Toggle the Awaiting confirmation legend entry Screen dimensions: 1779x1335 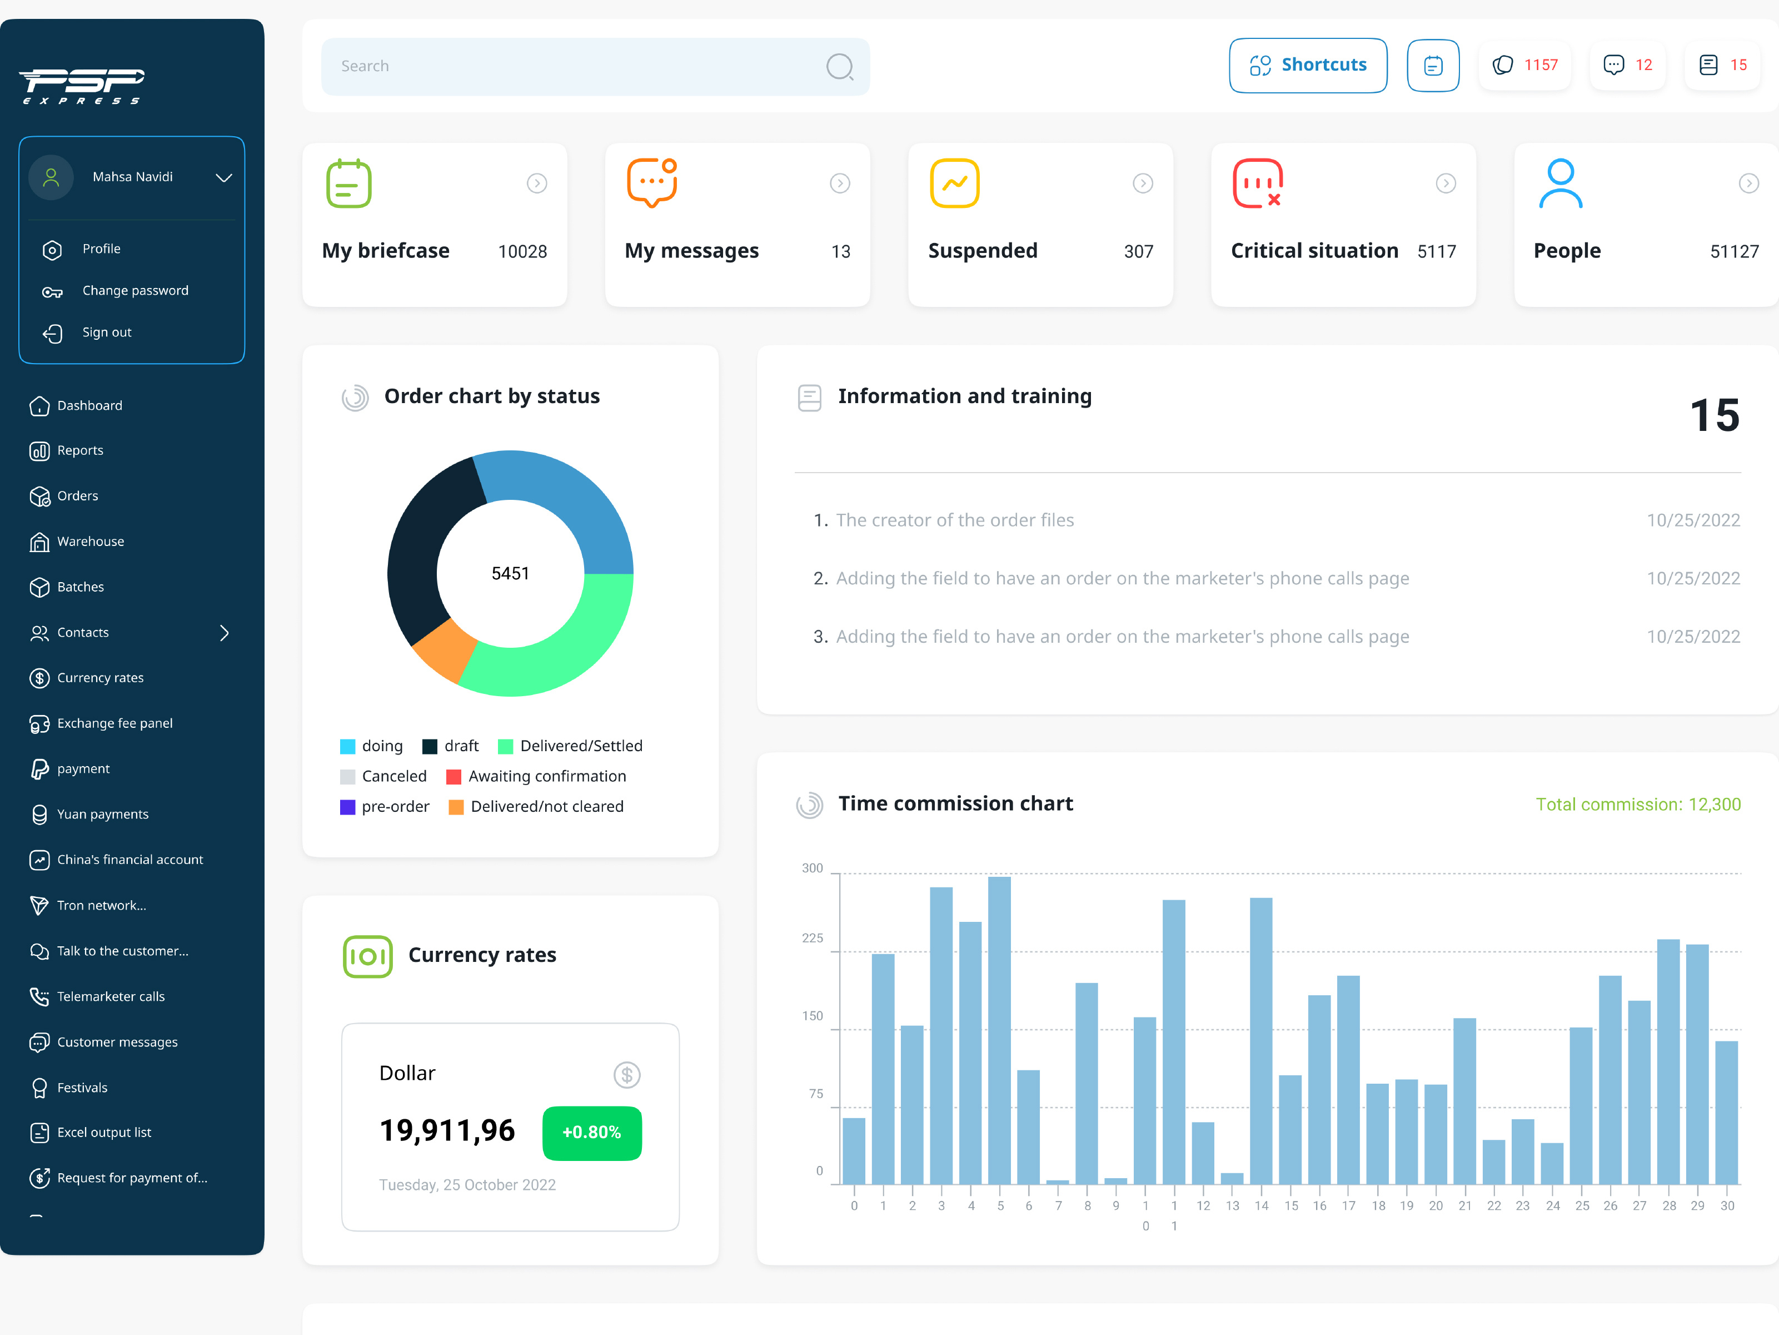[536, 777]
